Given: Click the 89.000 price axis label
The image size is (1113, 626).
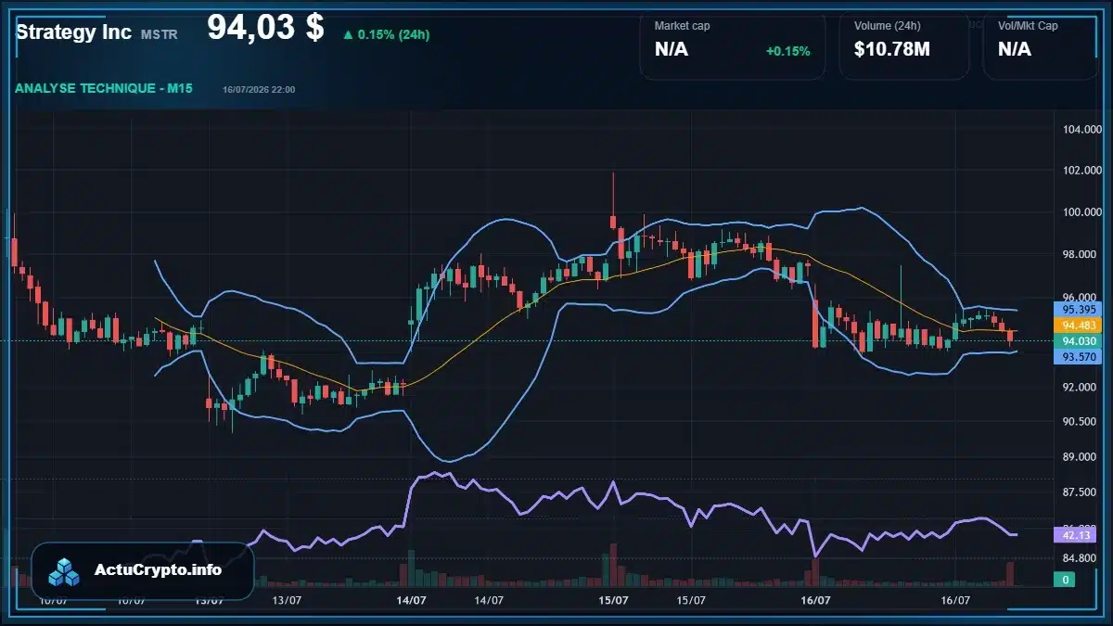Looking at the screenshot, I should (1081, 457).
